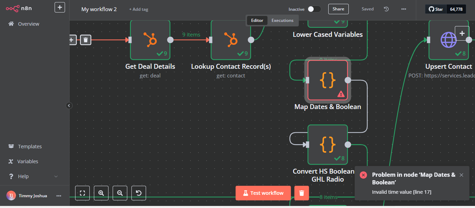The image size is (475, 208).
Task: Fit the workflow to view
Action: (x=82, y=193)
